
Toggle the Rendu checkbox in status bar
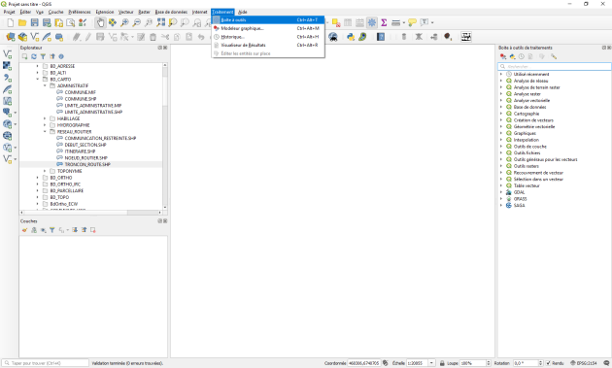[548, 363]
